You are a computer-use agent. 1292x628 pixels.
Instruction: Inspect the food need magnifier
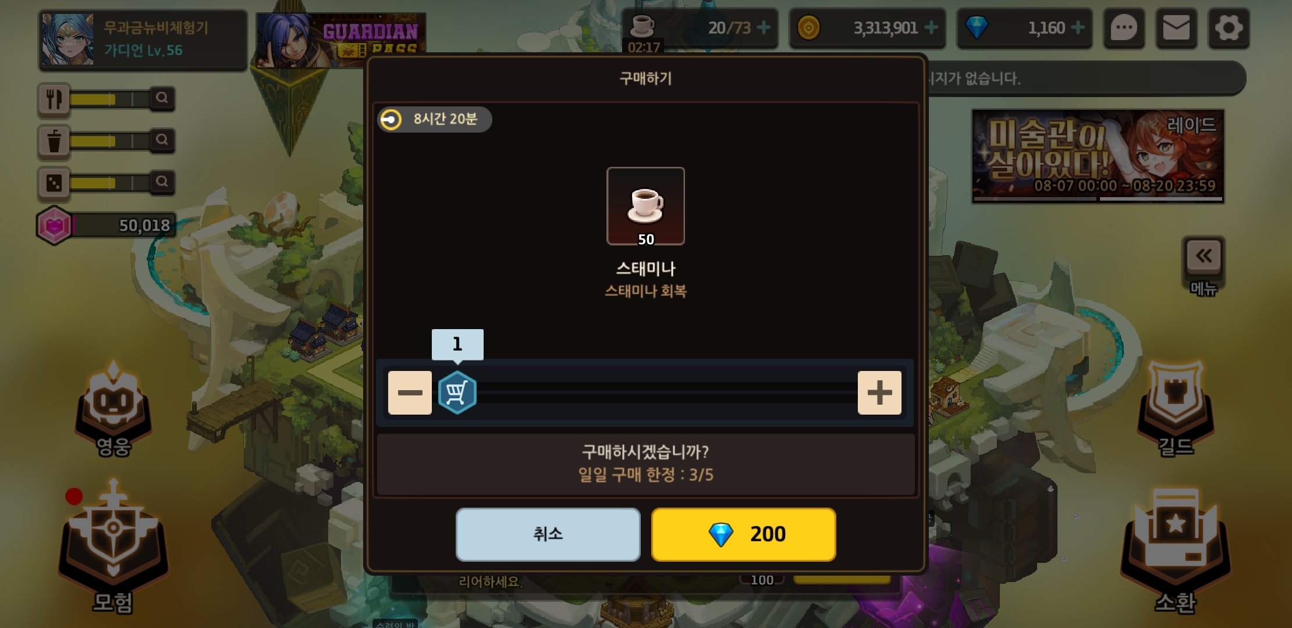pos(162,98)
